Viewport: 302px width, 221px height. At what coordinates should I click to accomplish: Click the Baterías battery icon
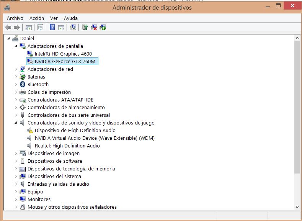click(23, 77)
